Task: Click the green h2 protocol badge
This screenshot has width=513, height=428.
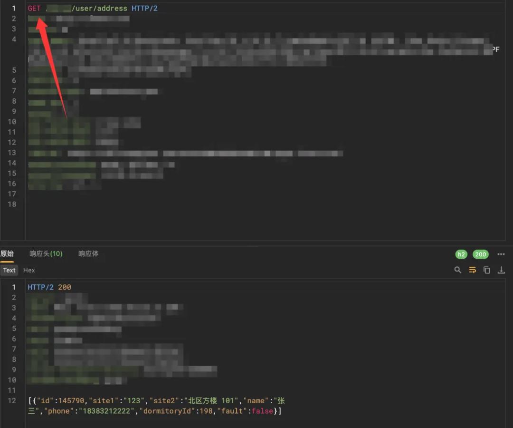Action: coord(461,254)
